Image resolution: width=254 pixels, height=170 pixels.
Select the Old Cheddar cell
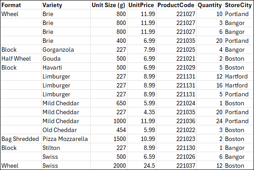[66, 130]
